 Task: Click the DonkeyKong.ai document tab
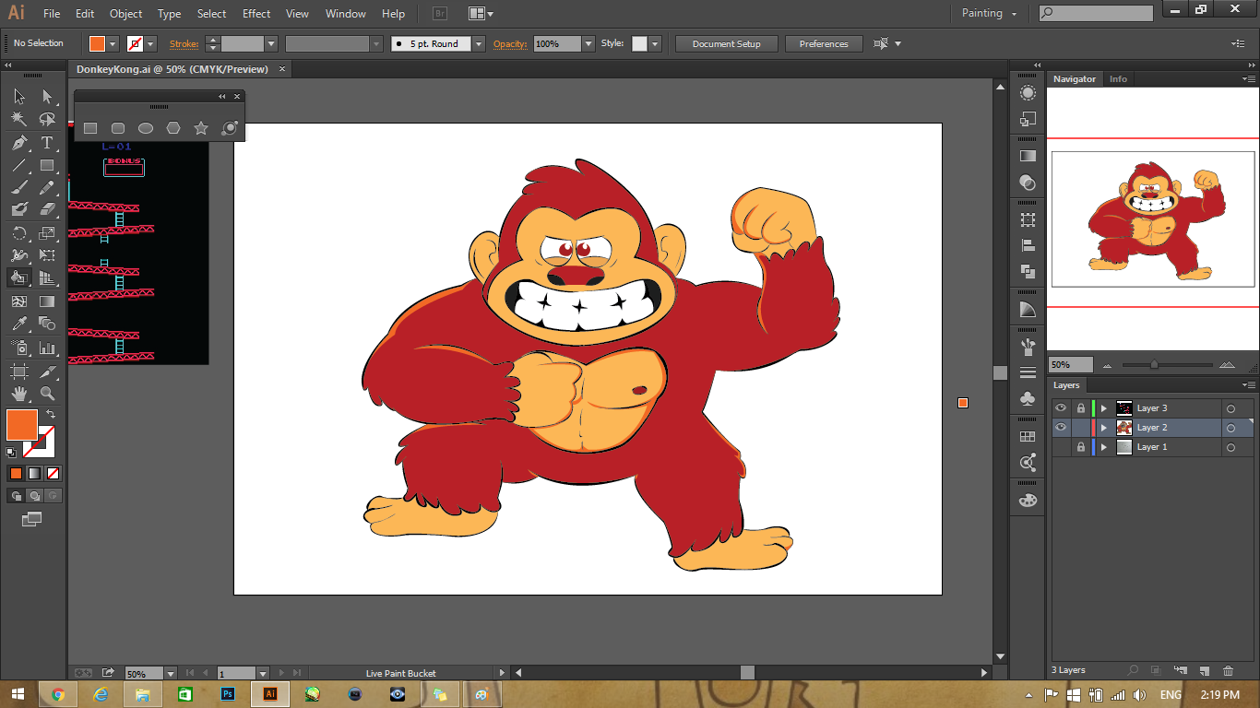point(172,69)
